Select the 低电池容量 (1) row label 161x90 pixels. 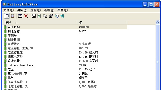coord(18,82)
